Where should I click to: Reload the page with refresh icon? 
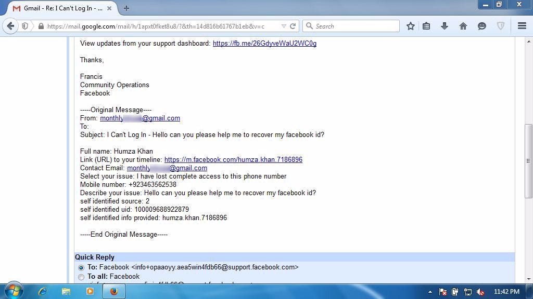click(x=293, y=26)
